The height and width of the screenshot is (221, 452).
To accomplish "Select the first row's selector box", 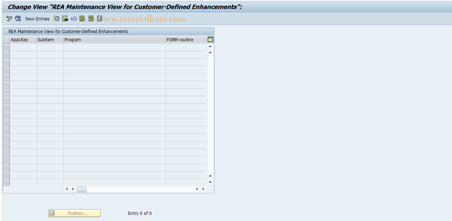I will pyautogui.click(x=6, y=47).
